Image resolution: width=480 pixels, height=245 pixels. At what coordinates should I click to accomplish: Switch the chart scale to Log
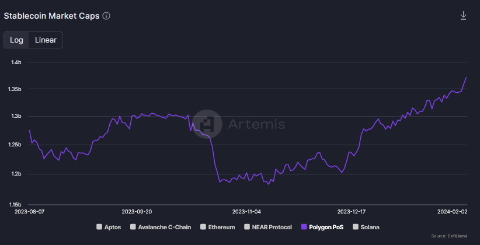click(x=16, y=40)
